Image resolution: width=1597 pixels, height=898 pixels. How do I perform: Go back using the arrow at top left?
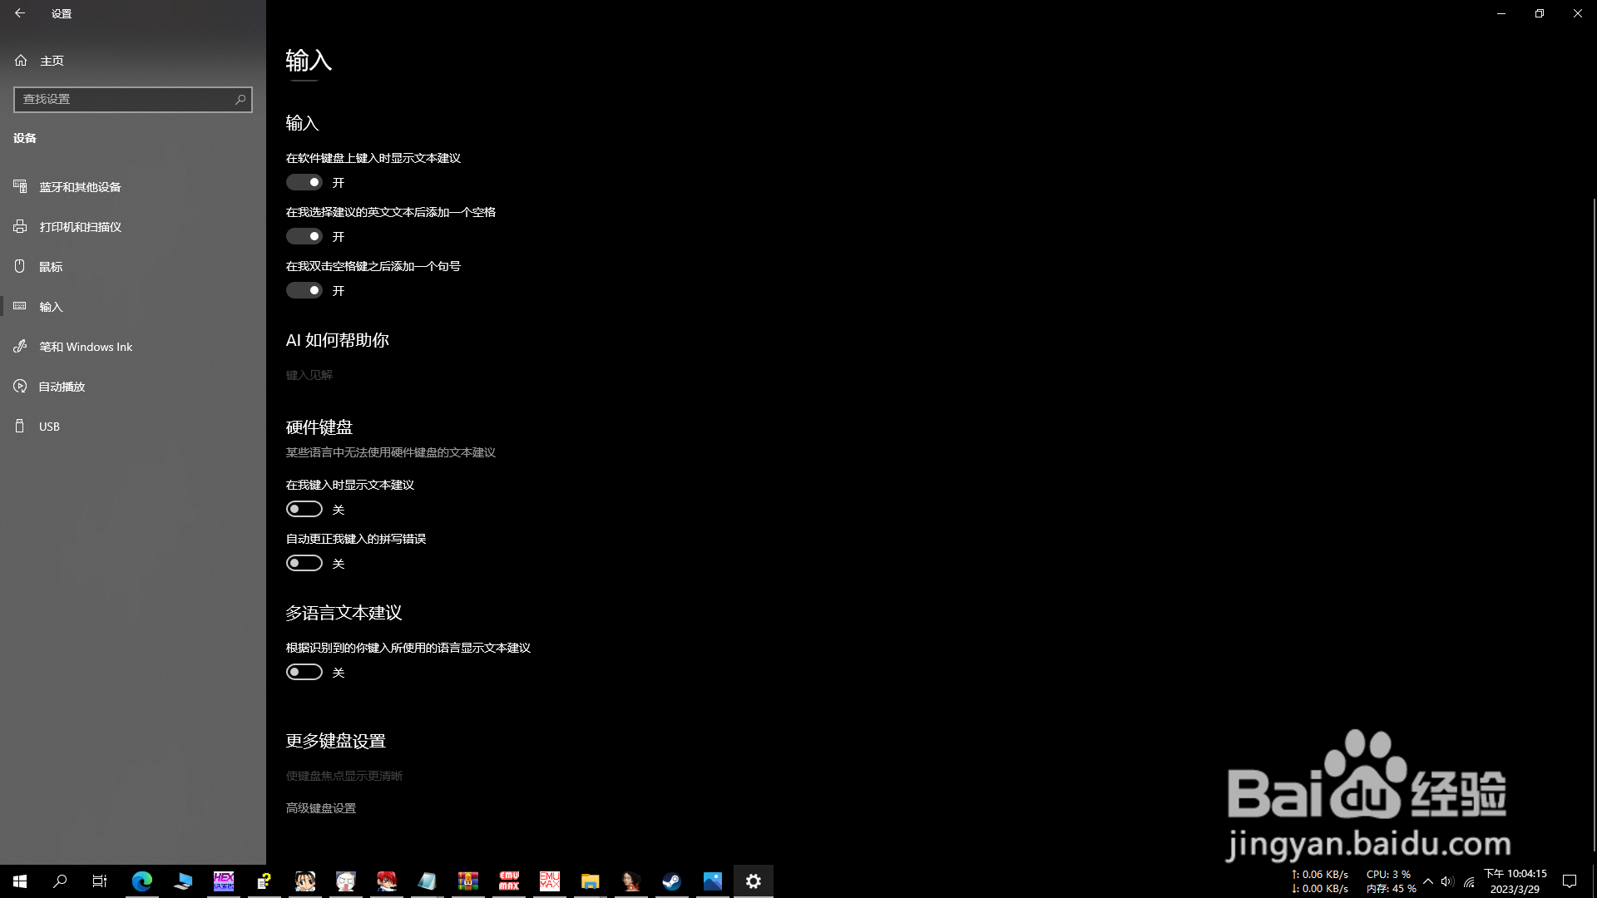21,13
